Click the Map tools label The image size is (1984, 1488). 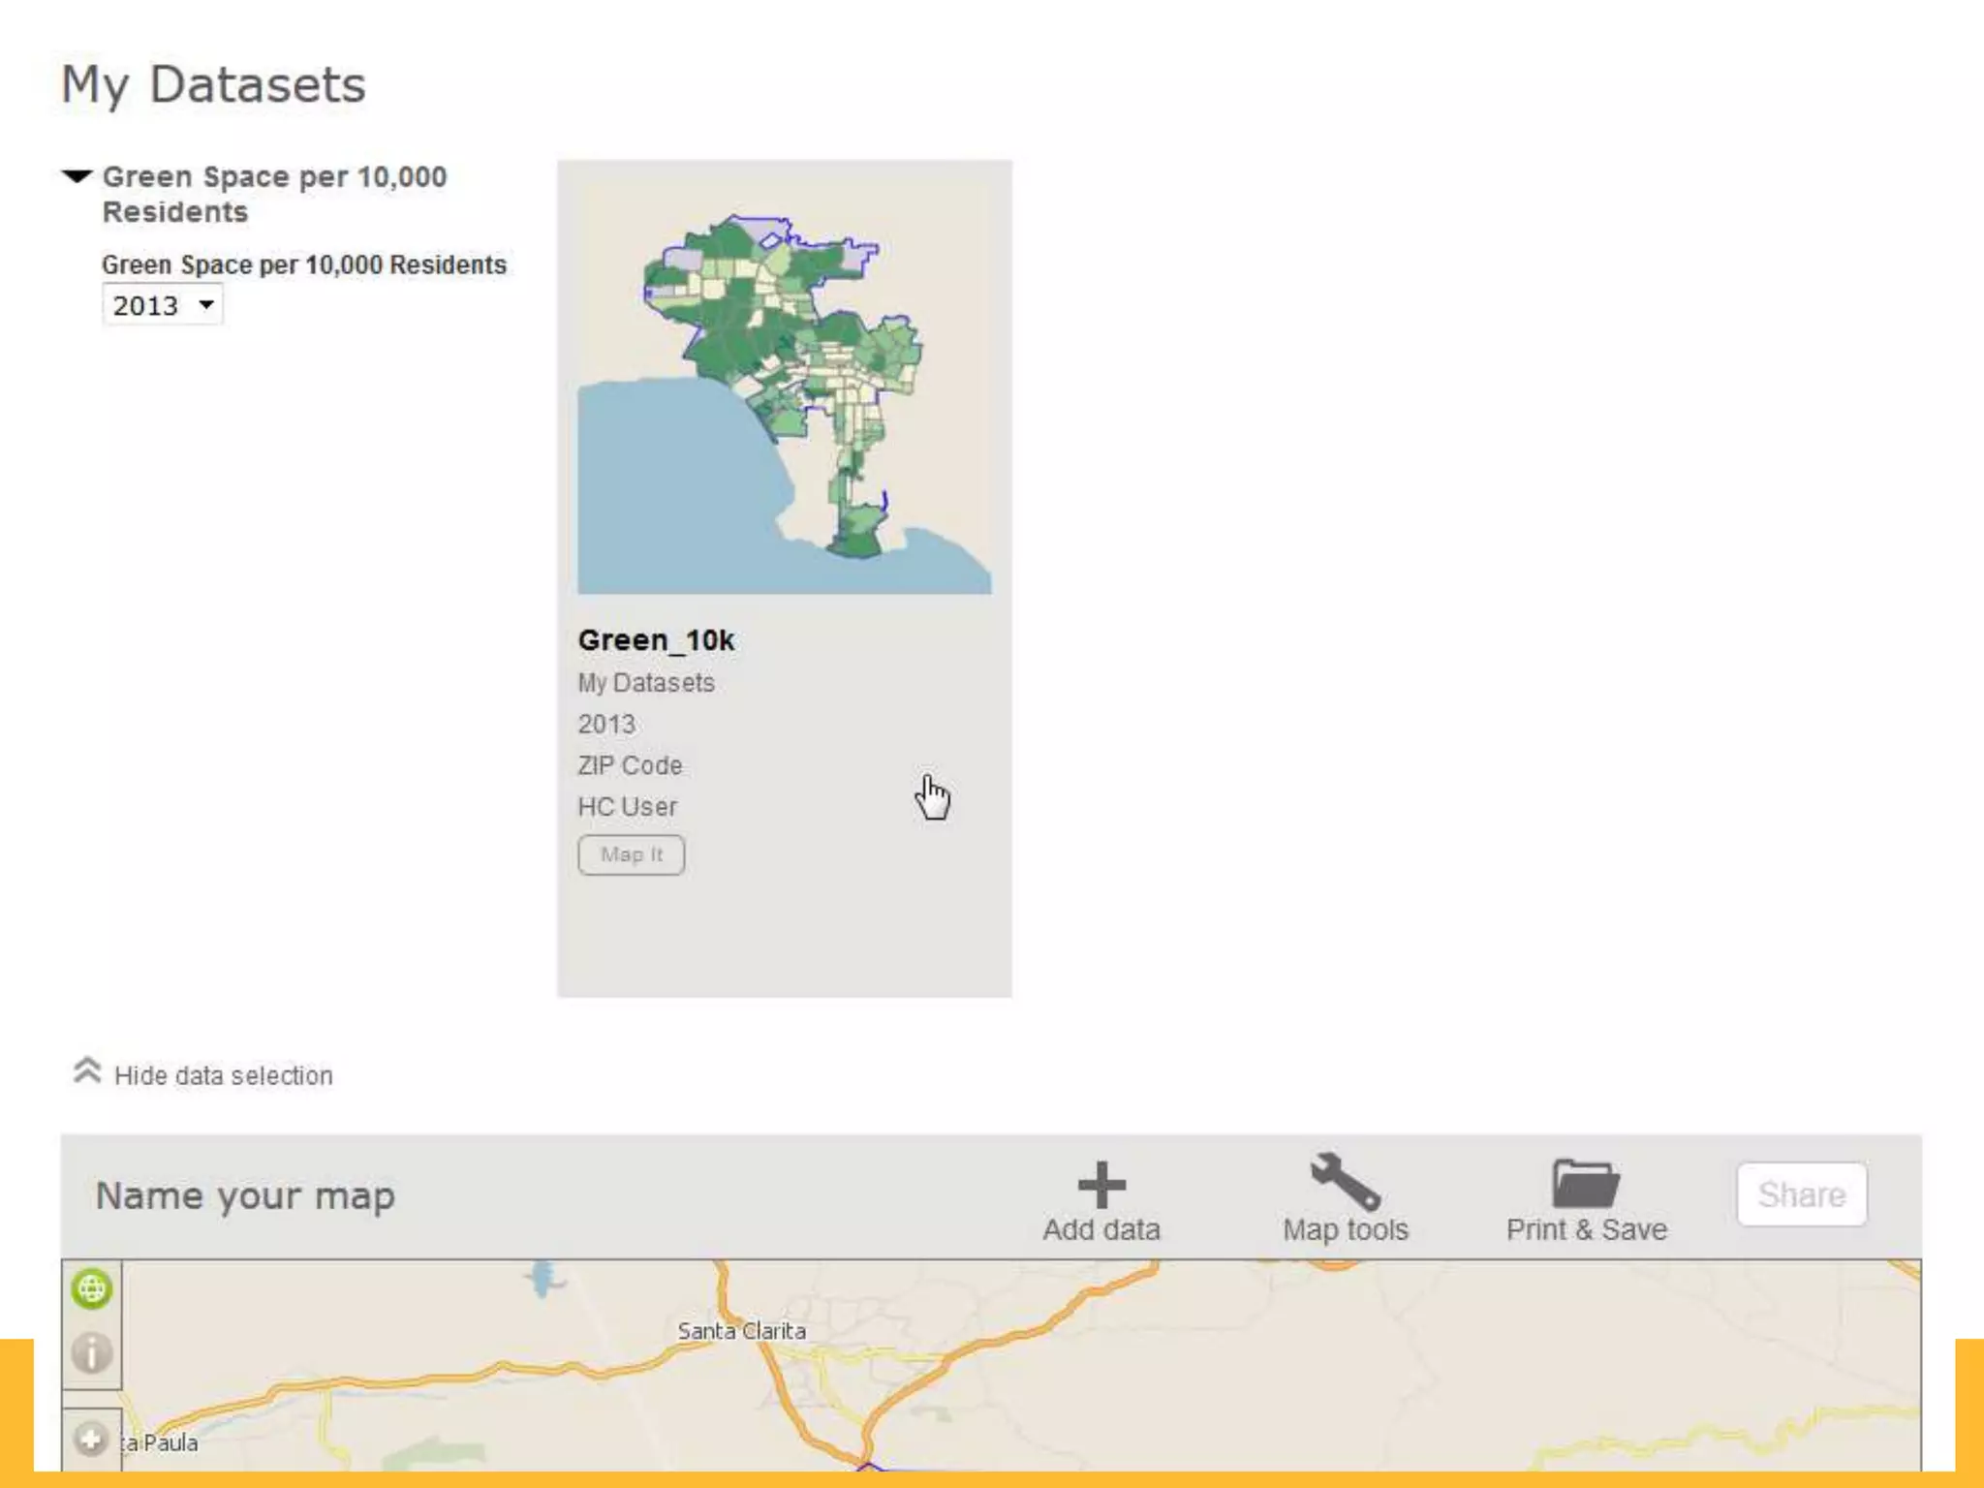tap(1345, 1229)
